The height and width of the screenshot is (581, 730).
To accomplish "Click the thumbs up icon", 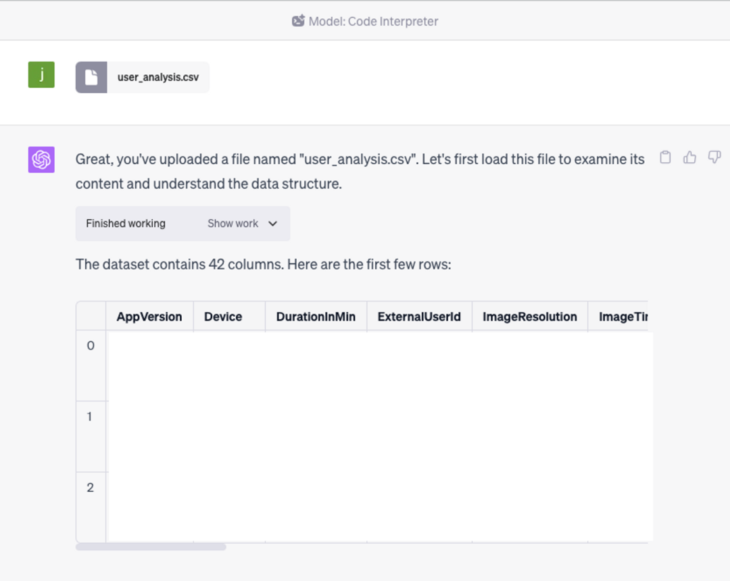I will 689,157.
